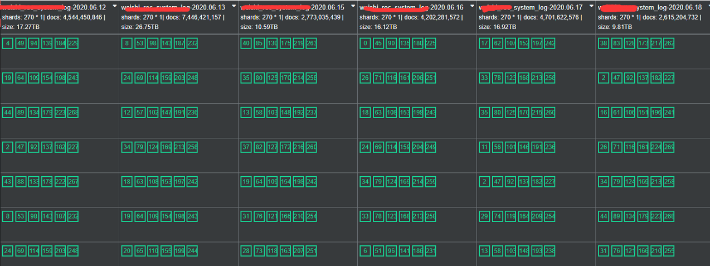Select shard 19 in 2020.06.12 column
710x266 pixels.
(8, 78)
